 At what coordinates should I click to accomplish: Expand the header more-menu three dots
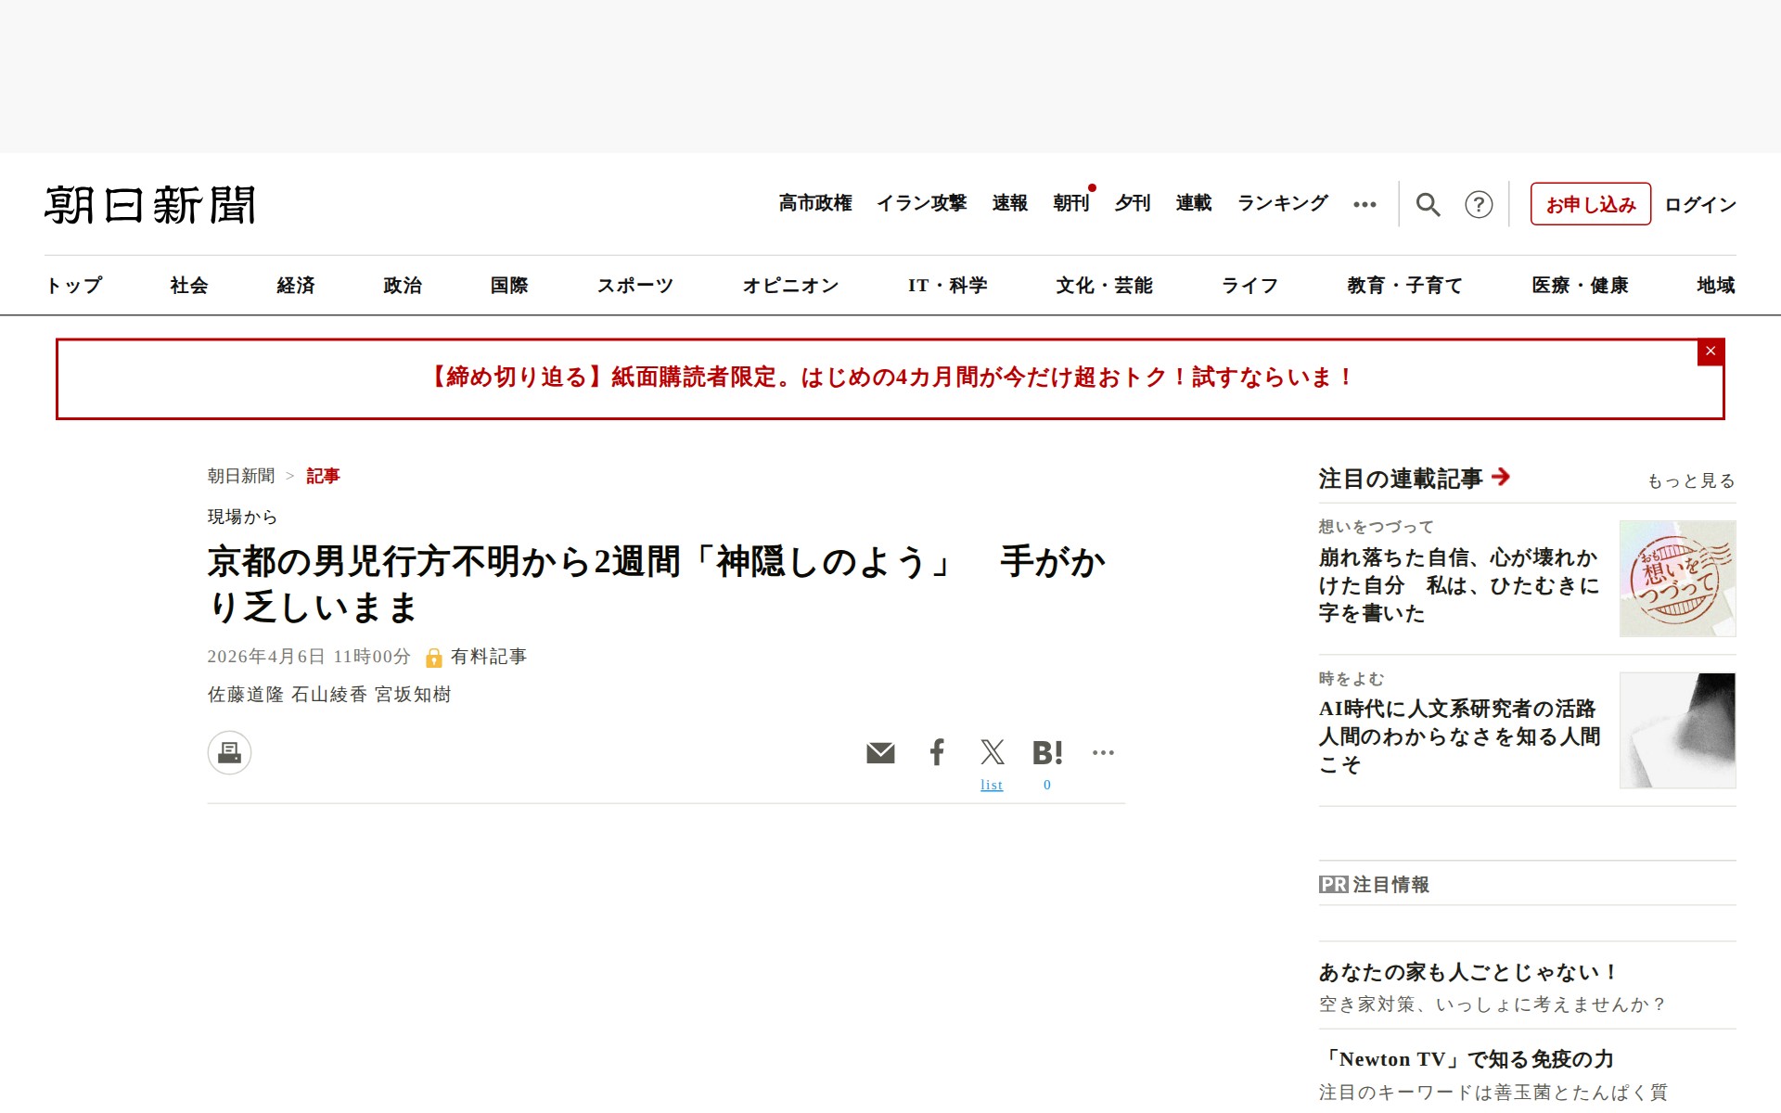point(1365,204)
